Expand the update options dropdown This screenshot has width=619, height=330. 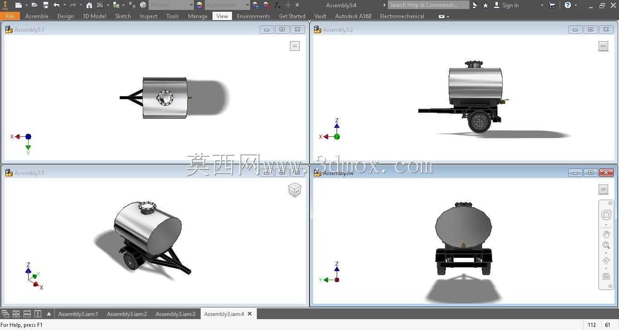tap(108, 5)
